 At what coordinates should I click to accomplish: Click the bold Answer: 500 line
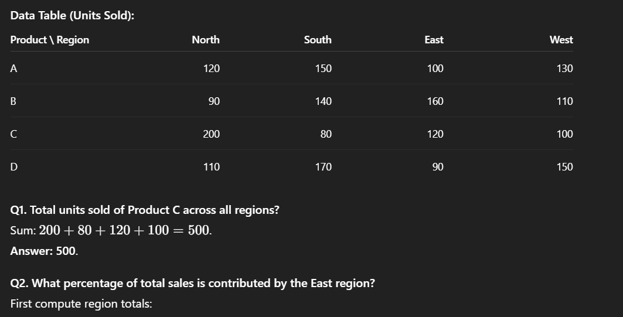(44, 251)
